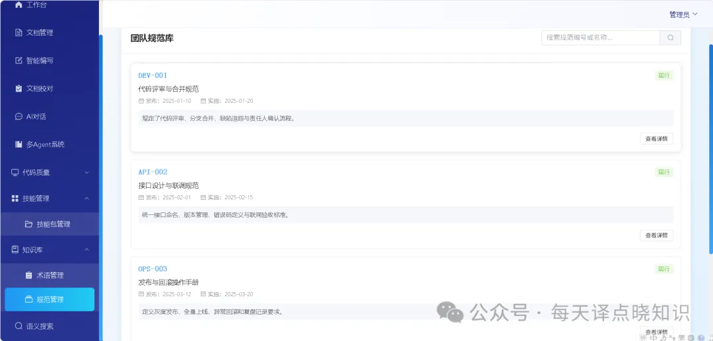Go to 文档管理 menu item
Image resolution: width=713 pixels, height=341 pixels.
(50, 33)
